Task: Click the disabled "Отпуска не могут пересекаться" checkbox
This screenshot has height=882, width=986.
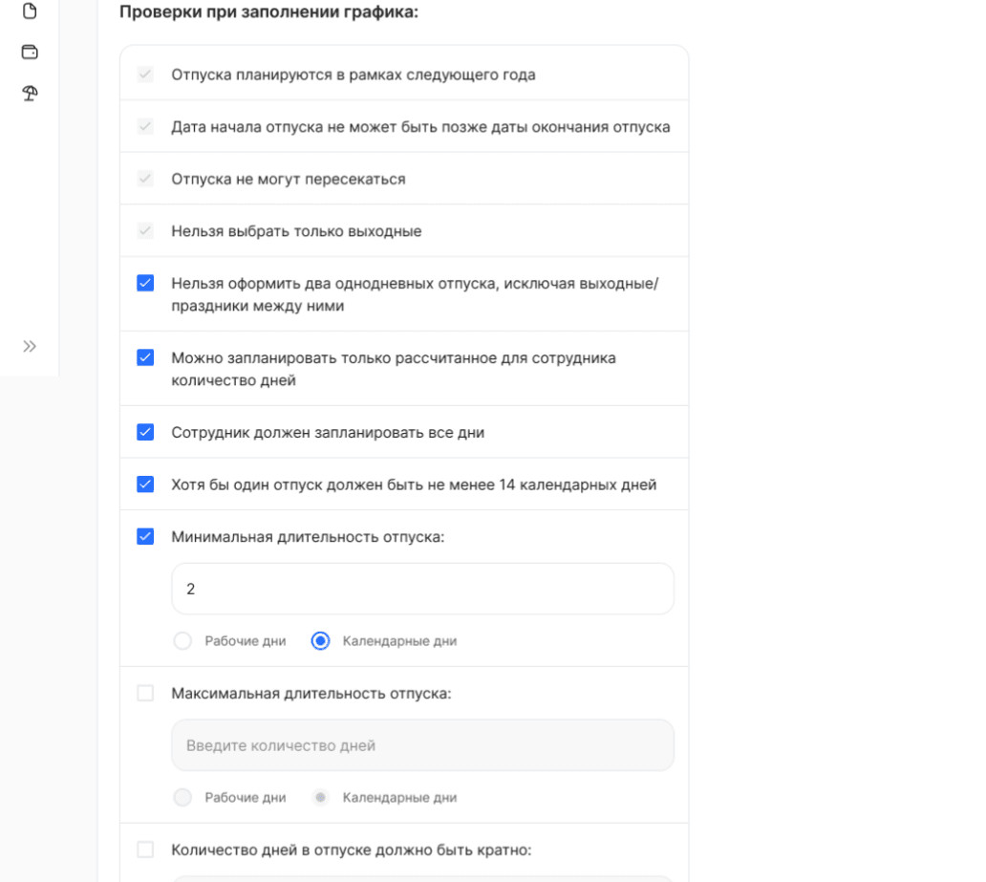Action: point(145,179)
